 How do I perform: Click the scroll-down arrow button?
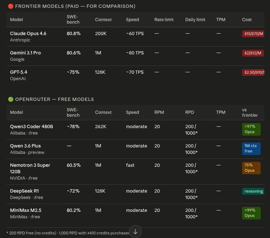coord(135,232)
